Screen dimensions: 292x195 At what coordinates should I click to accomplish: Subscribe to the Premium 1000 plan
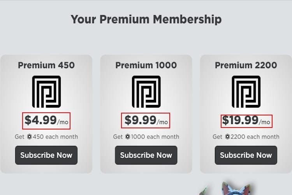click(146, 155)
